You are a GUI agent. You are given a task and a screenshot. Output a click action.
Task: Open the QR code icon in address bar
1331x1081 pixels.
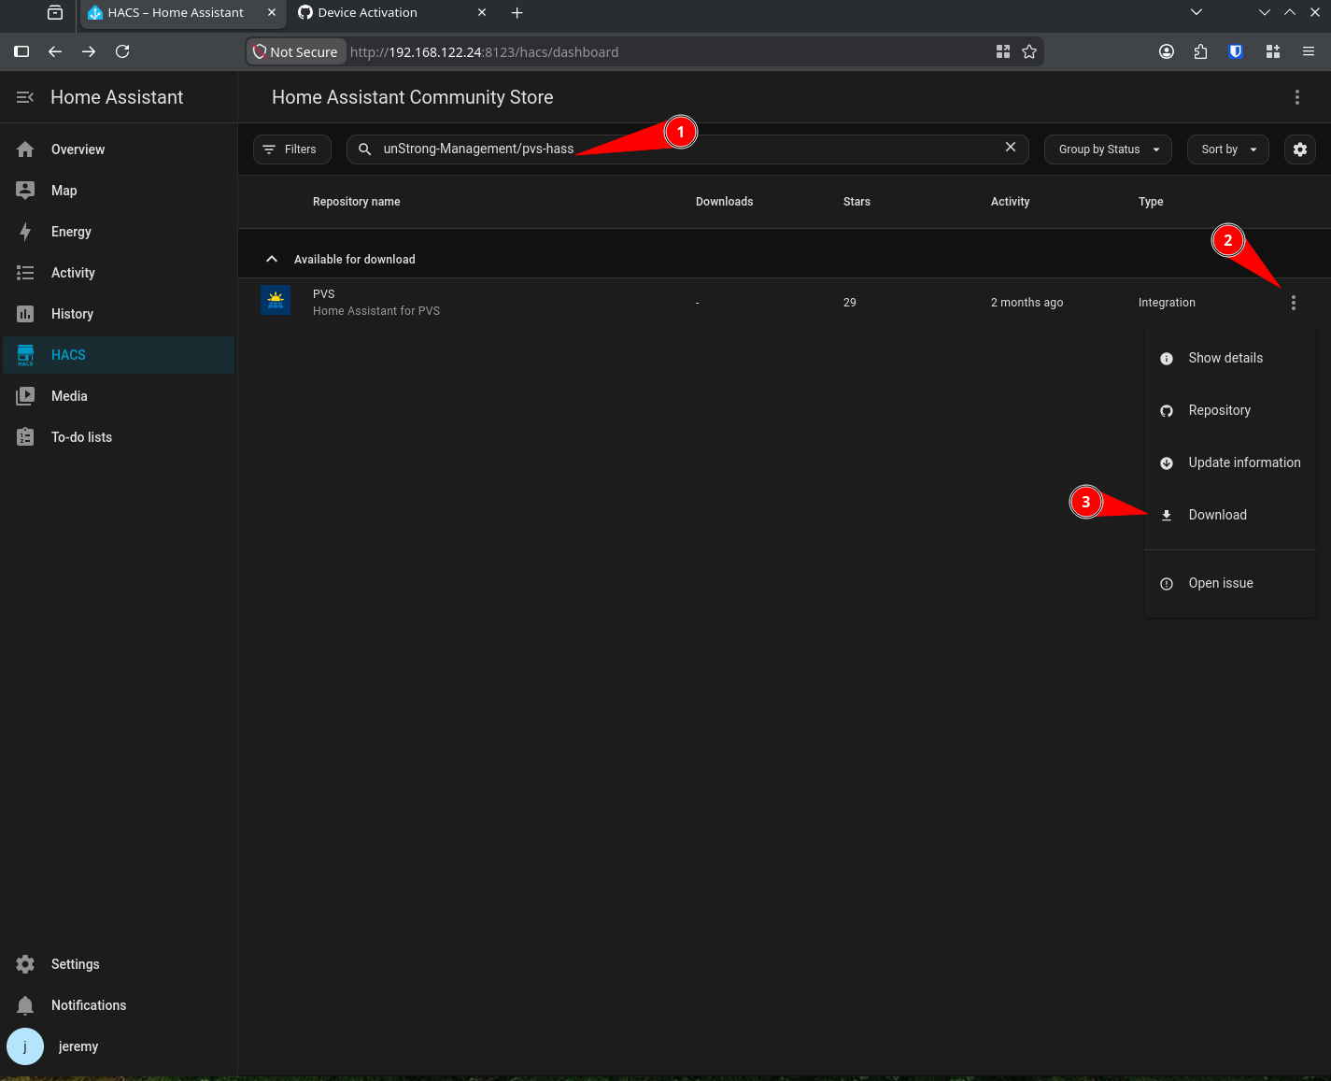(x=1003, y=51)
